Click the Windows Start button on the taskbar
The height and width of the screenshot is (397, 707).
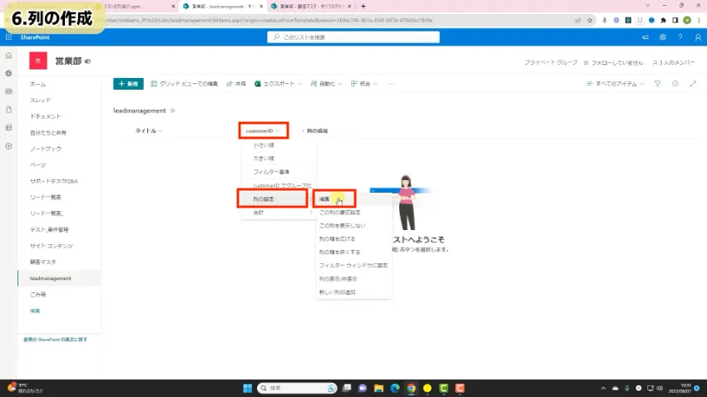pos(246,388)
